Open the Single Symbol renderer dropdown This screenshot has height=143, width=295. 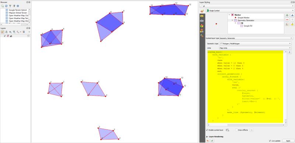(x=250, y=11)
